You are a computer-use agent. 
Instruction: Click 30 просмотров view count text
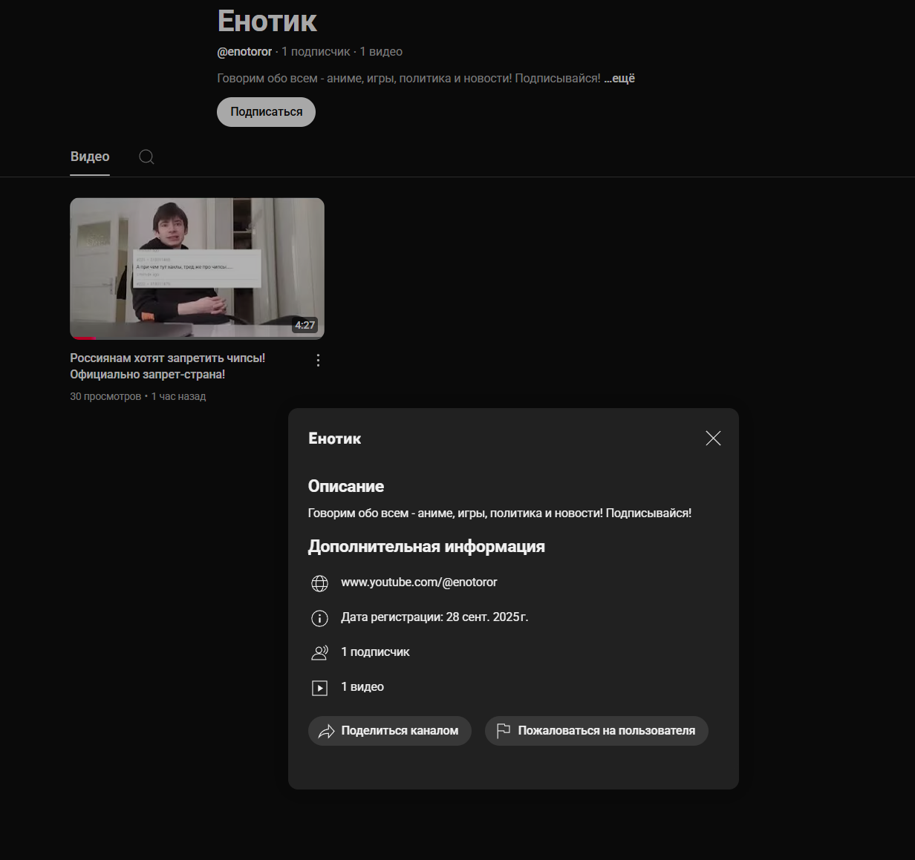pos(105,396)
